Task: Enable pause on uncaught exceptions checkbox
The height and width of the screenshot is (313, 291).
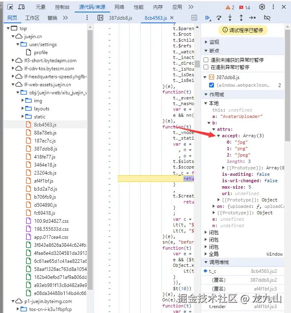Action: tap(206, 60)
